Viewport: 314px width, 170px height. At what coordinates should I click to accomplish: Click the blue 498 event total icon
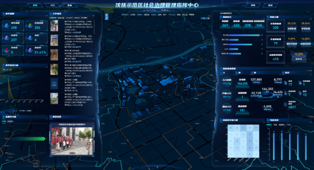(7, 25)
